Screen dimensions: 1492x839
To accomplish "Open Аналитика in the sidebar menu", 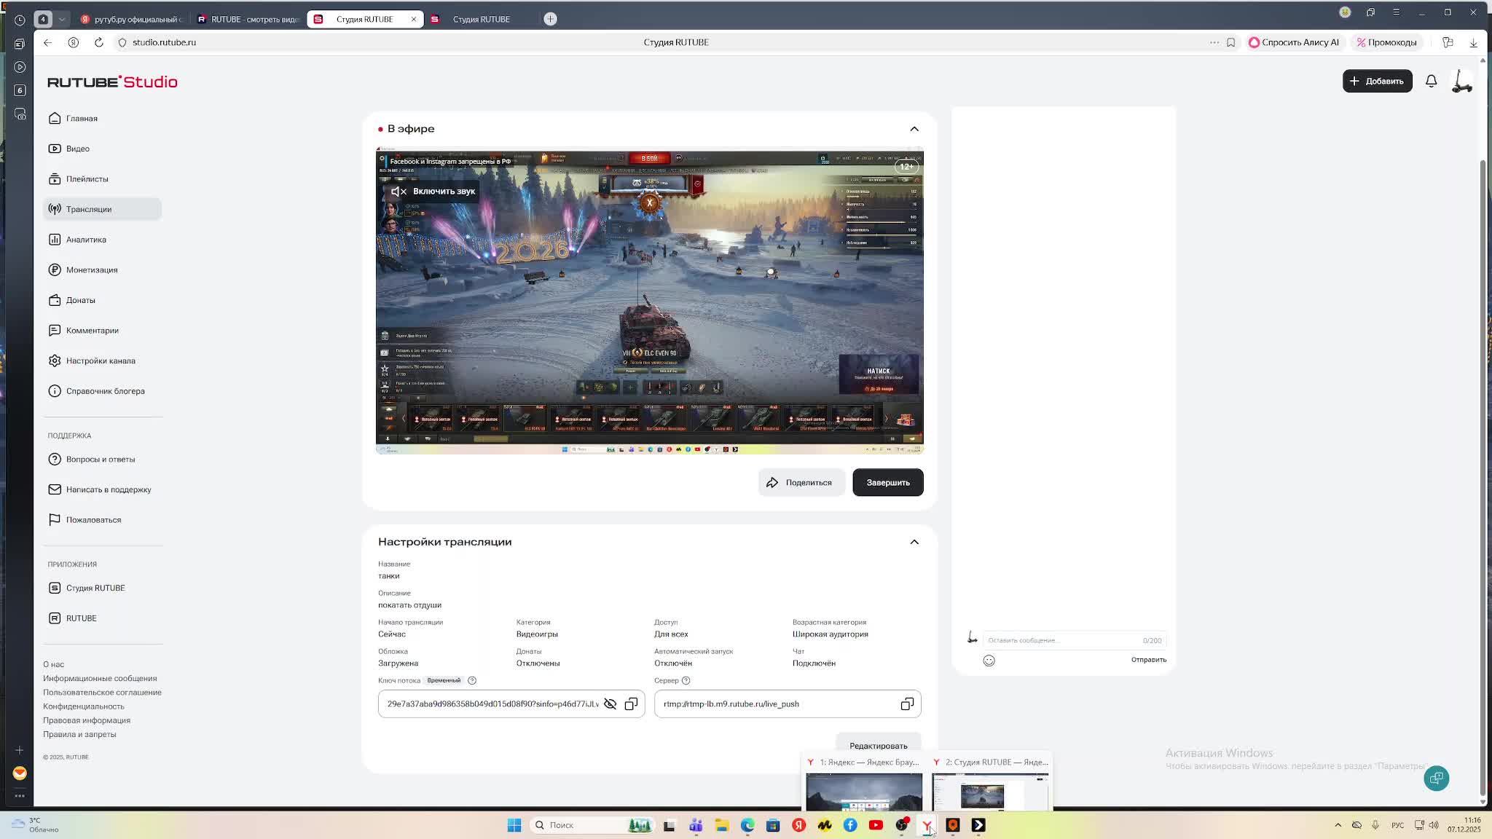I will point(86,240).
